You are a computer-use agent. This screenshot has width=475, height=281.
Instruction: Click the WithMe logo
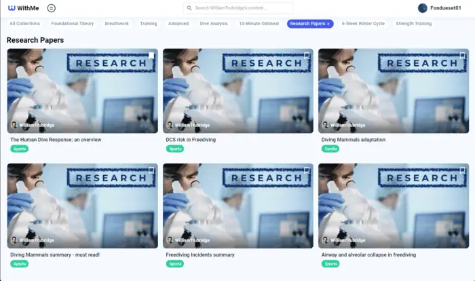pos(23,8)
